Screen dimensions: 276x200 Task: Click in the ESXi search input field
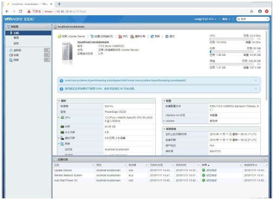pyautogui.click(x=253, y=19)
